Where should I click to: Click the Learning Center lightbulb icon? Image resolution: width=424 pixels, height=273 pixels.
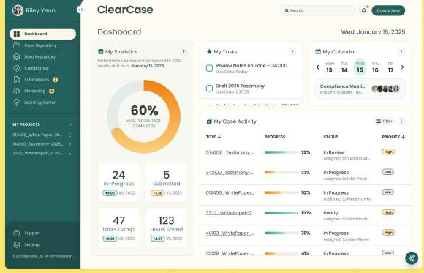pos(17,102)
